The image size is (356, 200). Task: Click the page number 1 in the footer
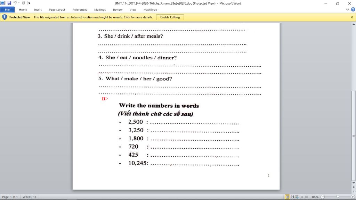[x=269, y=175]
